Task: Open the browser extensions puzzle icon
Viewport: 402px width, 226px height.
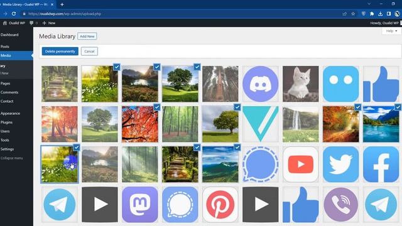Action: pyautogui.click(x=372, y=14)
